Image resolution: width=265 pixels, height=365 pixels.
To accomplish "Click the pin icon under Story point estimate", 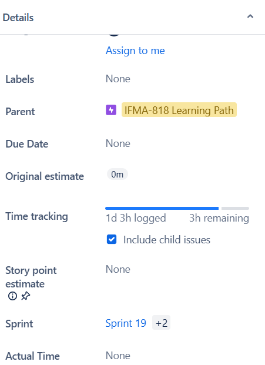I will point(26,296).
